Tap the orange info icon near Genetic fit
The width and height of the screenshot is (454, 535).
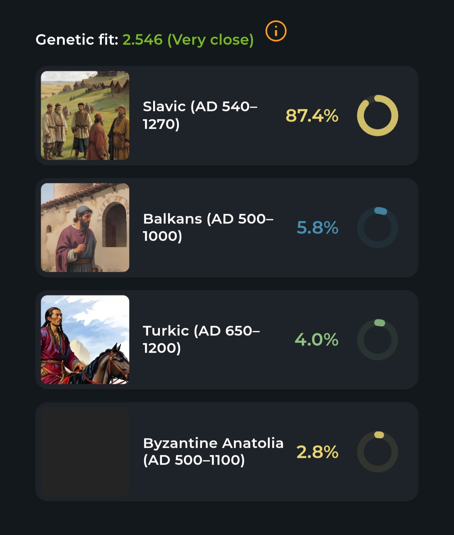pyautogui.click(x=276, y=31)
